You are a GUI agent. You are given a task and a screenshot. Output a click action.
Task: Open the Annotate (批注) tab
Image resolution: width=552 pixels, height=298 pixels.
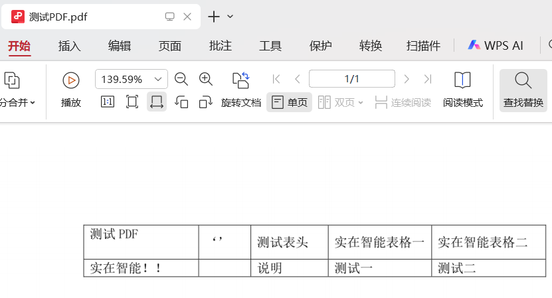(221, 46)
